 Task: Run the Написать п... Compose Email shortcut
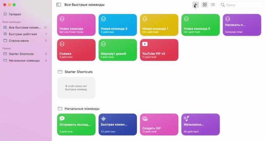(242, 25)
